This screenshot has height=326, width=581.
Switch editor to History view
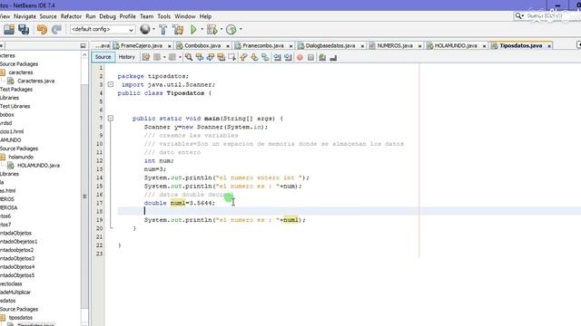pyautogui.click(x=127, y=57)
